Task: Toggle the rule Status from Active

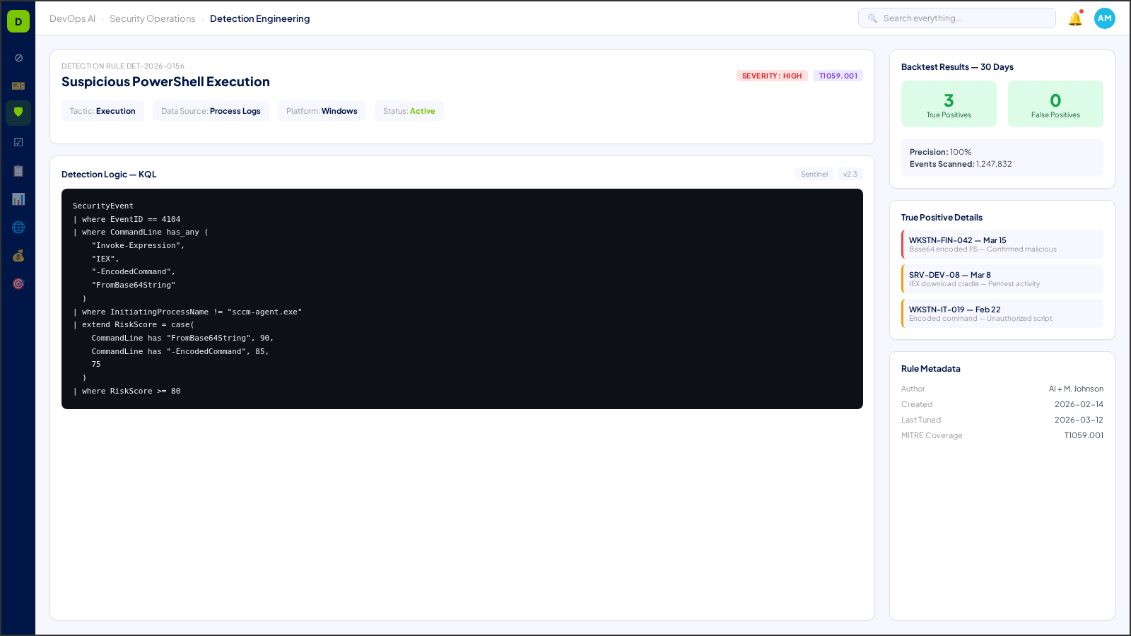Action: (x=409, y=110)
